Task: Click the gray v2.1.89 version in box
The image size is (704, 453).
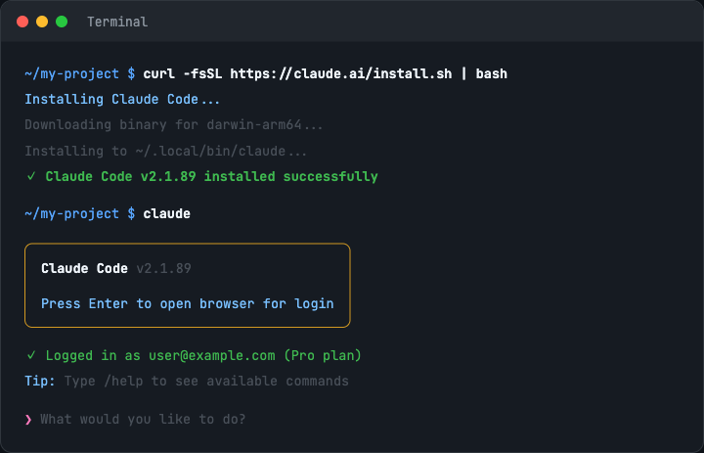Action: coord(164,268)
